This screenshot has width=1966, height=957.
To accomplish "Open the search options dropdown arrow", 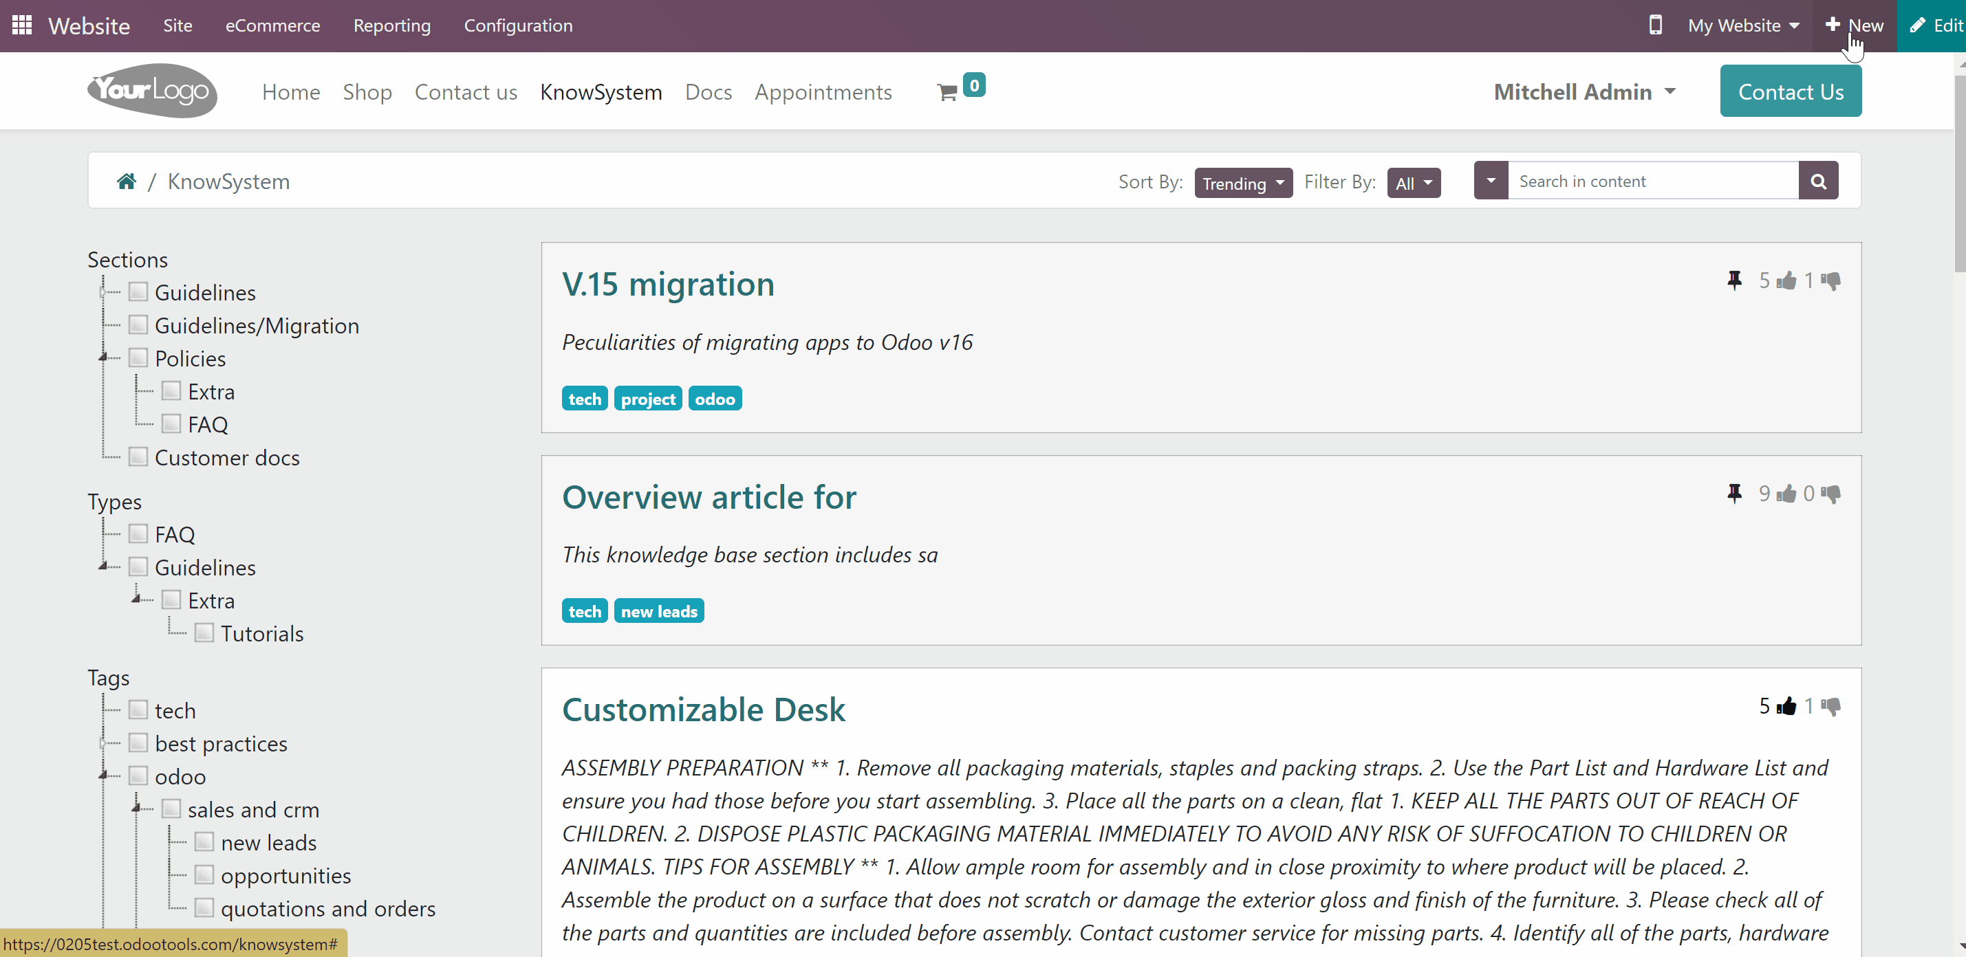I will click(1491, 181).
